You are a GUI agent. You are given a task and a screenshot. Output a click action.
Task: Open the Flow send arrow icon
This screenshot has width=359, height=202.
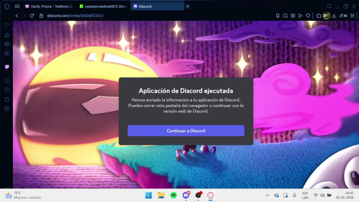click(300, 16)
